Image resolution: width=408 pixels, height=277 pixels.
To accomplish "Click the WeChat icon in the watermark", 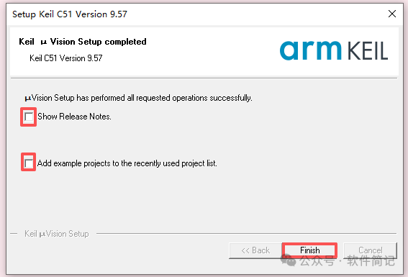I will [x=289, y=260].
